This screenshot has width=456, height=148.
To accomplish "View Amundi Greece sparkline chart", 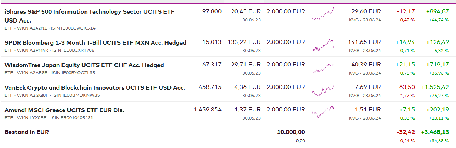I will 323,111.
